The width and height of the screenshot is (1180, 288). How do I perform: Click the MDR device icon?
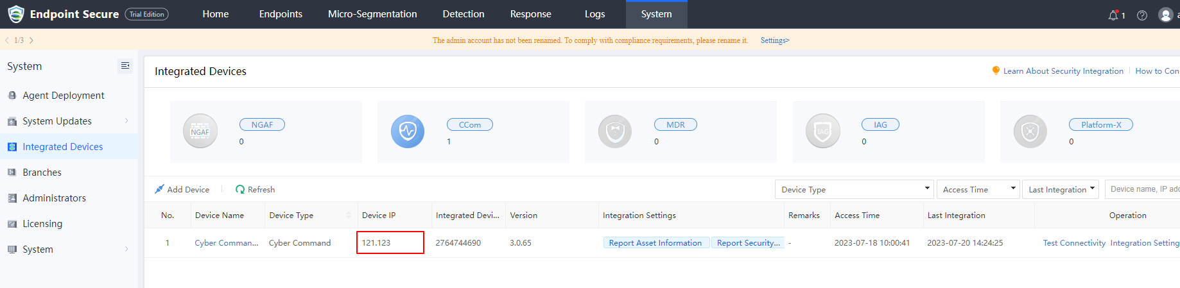pyautogui.click(x=615, y=131)
